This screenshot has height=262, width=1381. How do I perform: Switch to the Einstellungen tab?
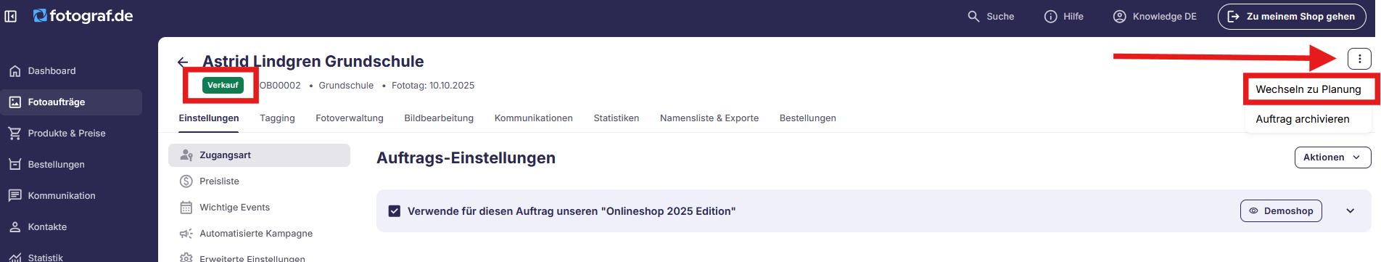209,118
